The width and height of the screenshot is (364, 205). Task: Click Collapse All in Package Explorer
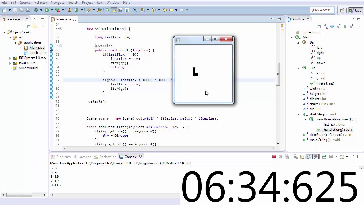(28, 26)
